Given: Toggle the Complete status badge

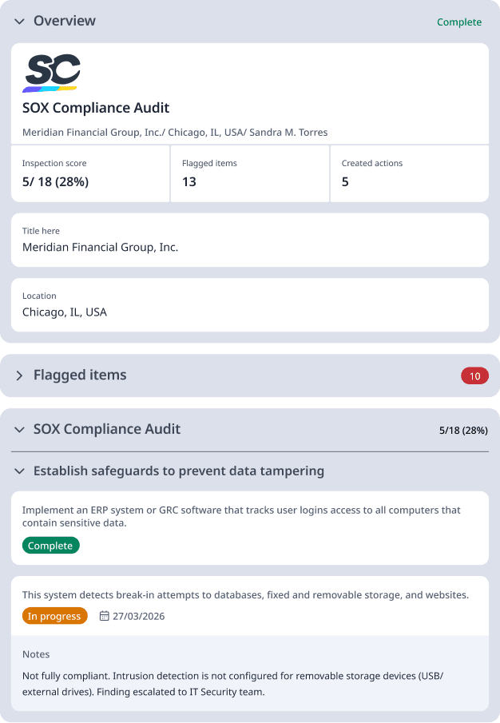Looking at the screenshot, I should pos(50,545).
